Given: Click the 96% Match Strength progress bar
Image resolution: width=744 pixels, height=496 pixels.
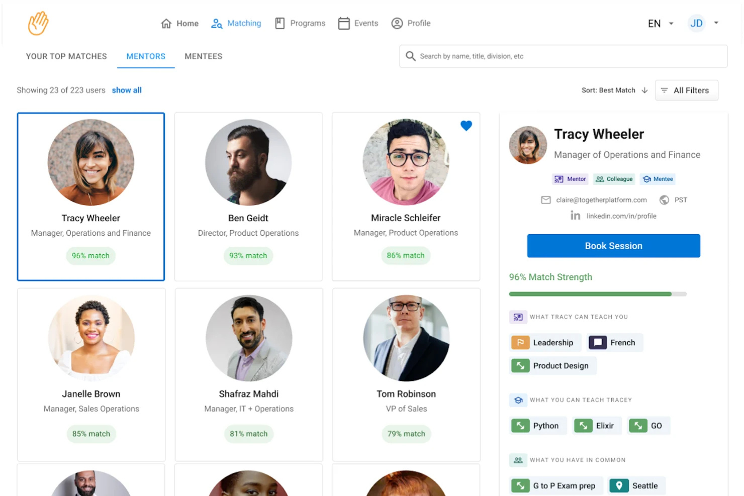Looking at the screenshot, I should coord(598,294).
